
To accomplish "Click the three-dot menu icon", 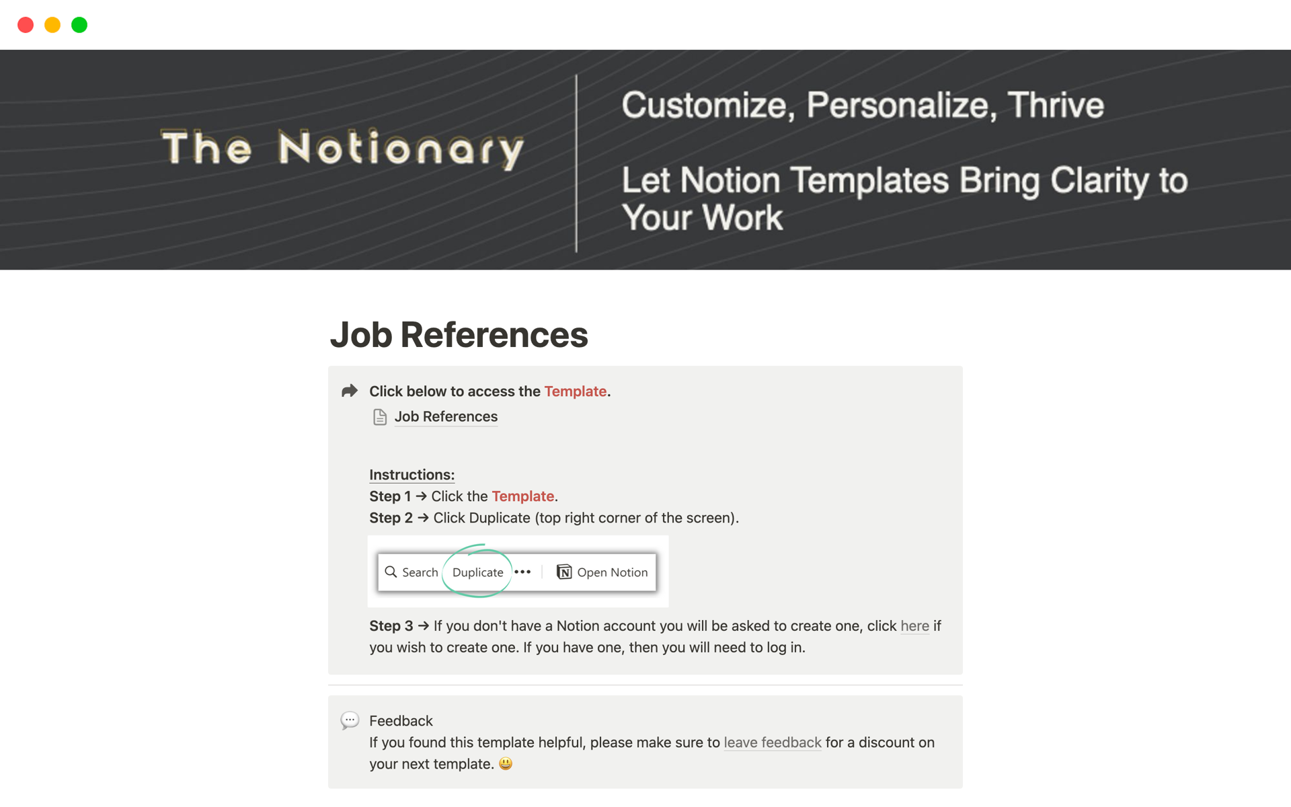I will (523, 571).
